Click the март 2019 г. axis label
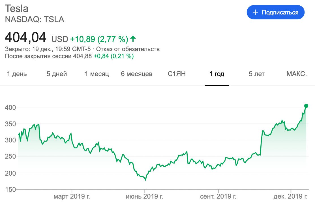The width and height of the screenshot is (315, 202). coord(72,196)
